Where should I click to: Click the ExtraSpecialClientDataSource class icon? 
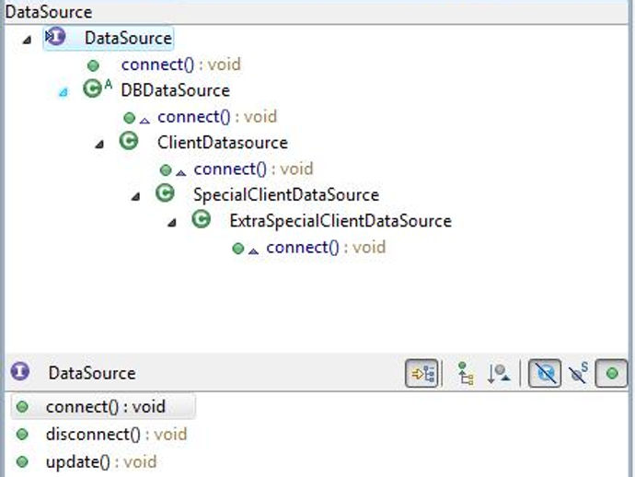click(202, 220)
